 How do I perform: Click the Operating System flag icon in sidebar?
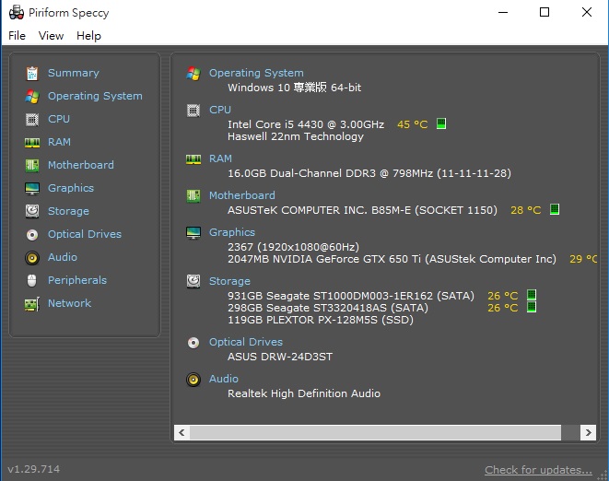point(32,97)
